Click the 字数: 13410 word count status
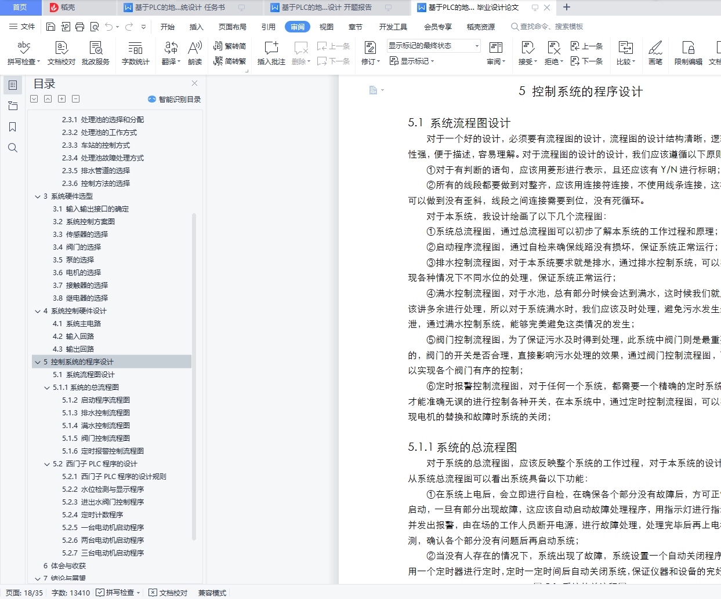721x599 pixels. click(x=70, y=593)
